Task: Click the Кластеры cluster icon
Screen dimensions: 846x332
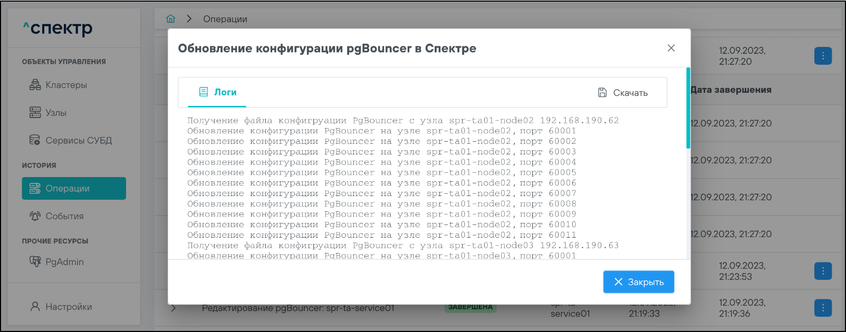Action: (x=35, y=85)
